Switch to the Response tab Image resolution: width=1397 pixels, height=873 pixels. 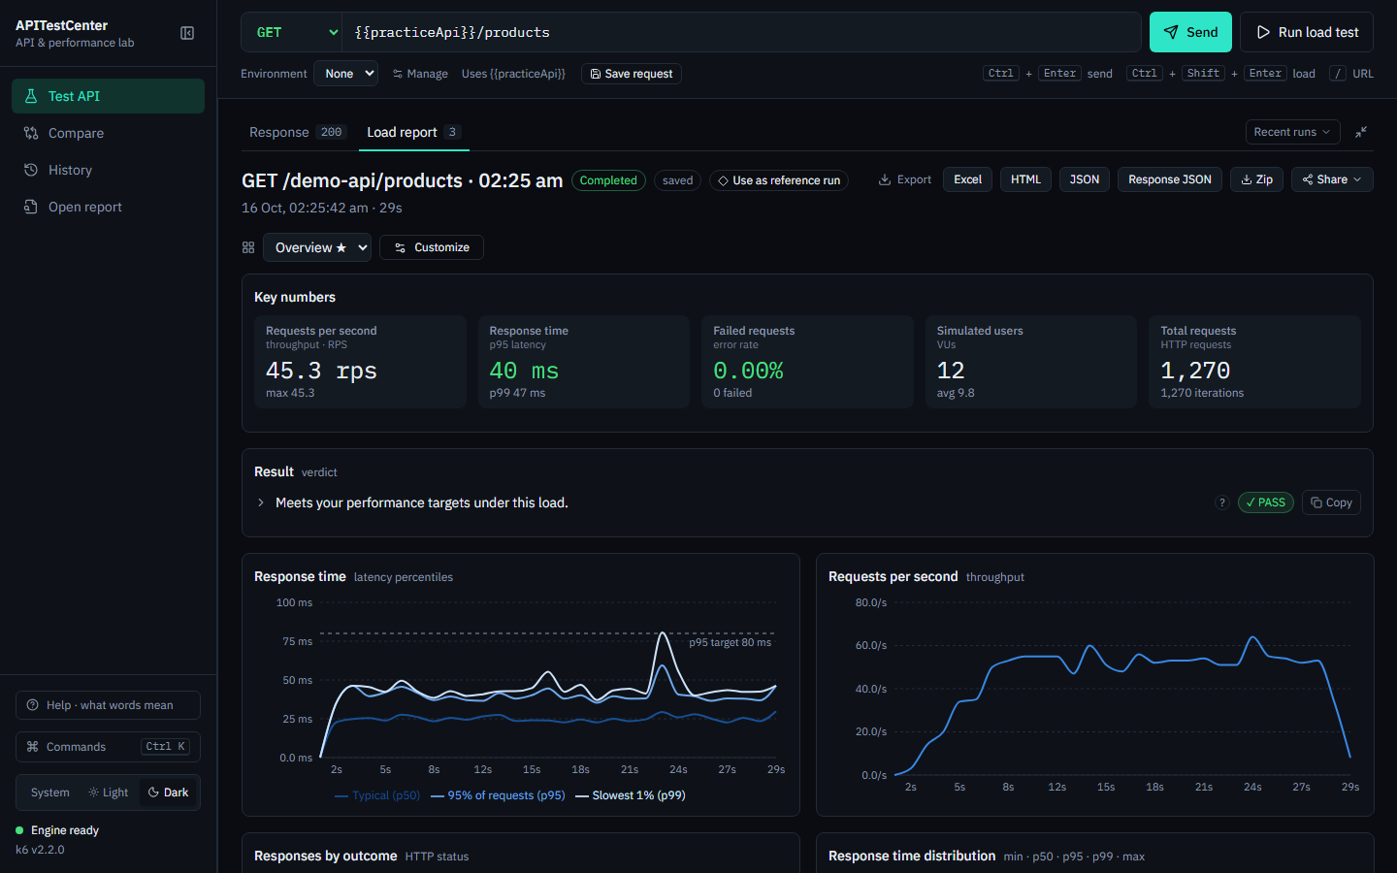tap(297, 132)
